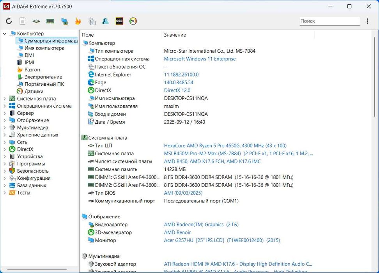Open the Портативный ПК tree item
This screenshot has width=379, height=273.
tap(44, 84)
